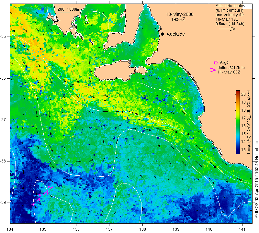Click the -37 latitude axis label
The image size is (259, 233).
(3, 119)
